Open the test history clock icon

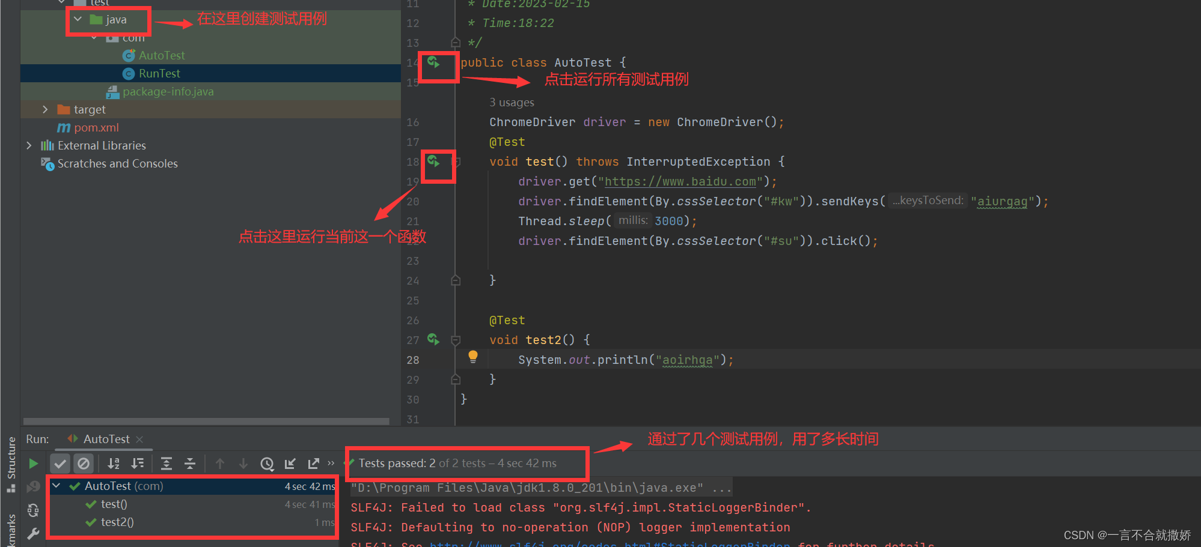267,464
